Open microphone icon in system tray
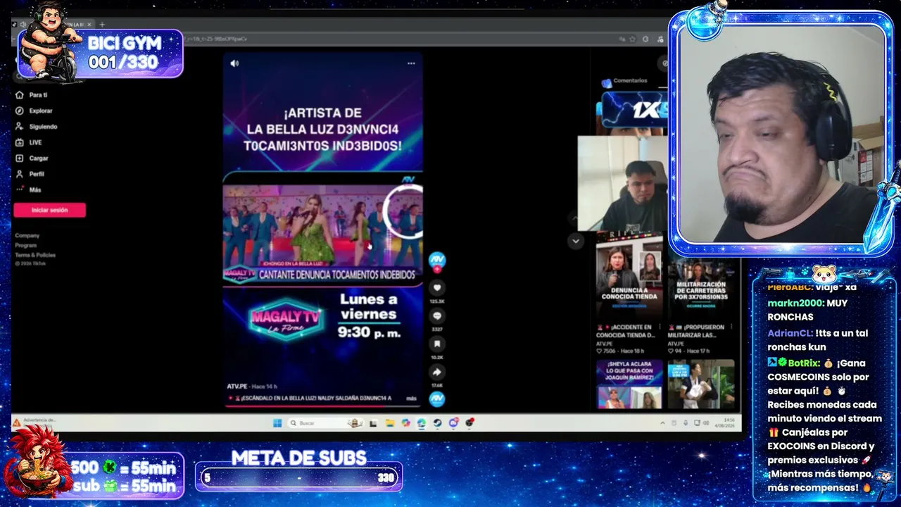The image size is (901, 507). click(x=686, y=423)
